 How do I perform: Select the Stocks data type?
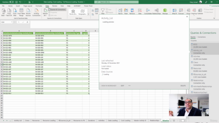(x=73, y=12)
